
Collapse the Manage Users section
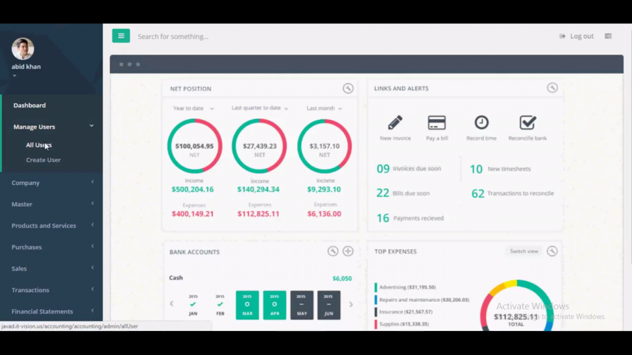tap(34, 126)
